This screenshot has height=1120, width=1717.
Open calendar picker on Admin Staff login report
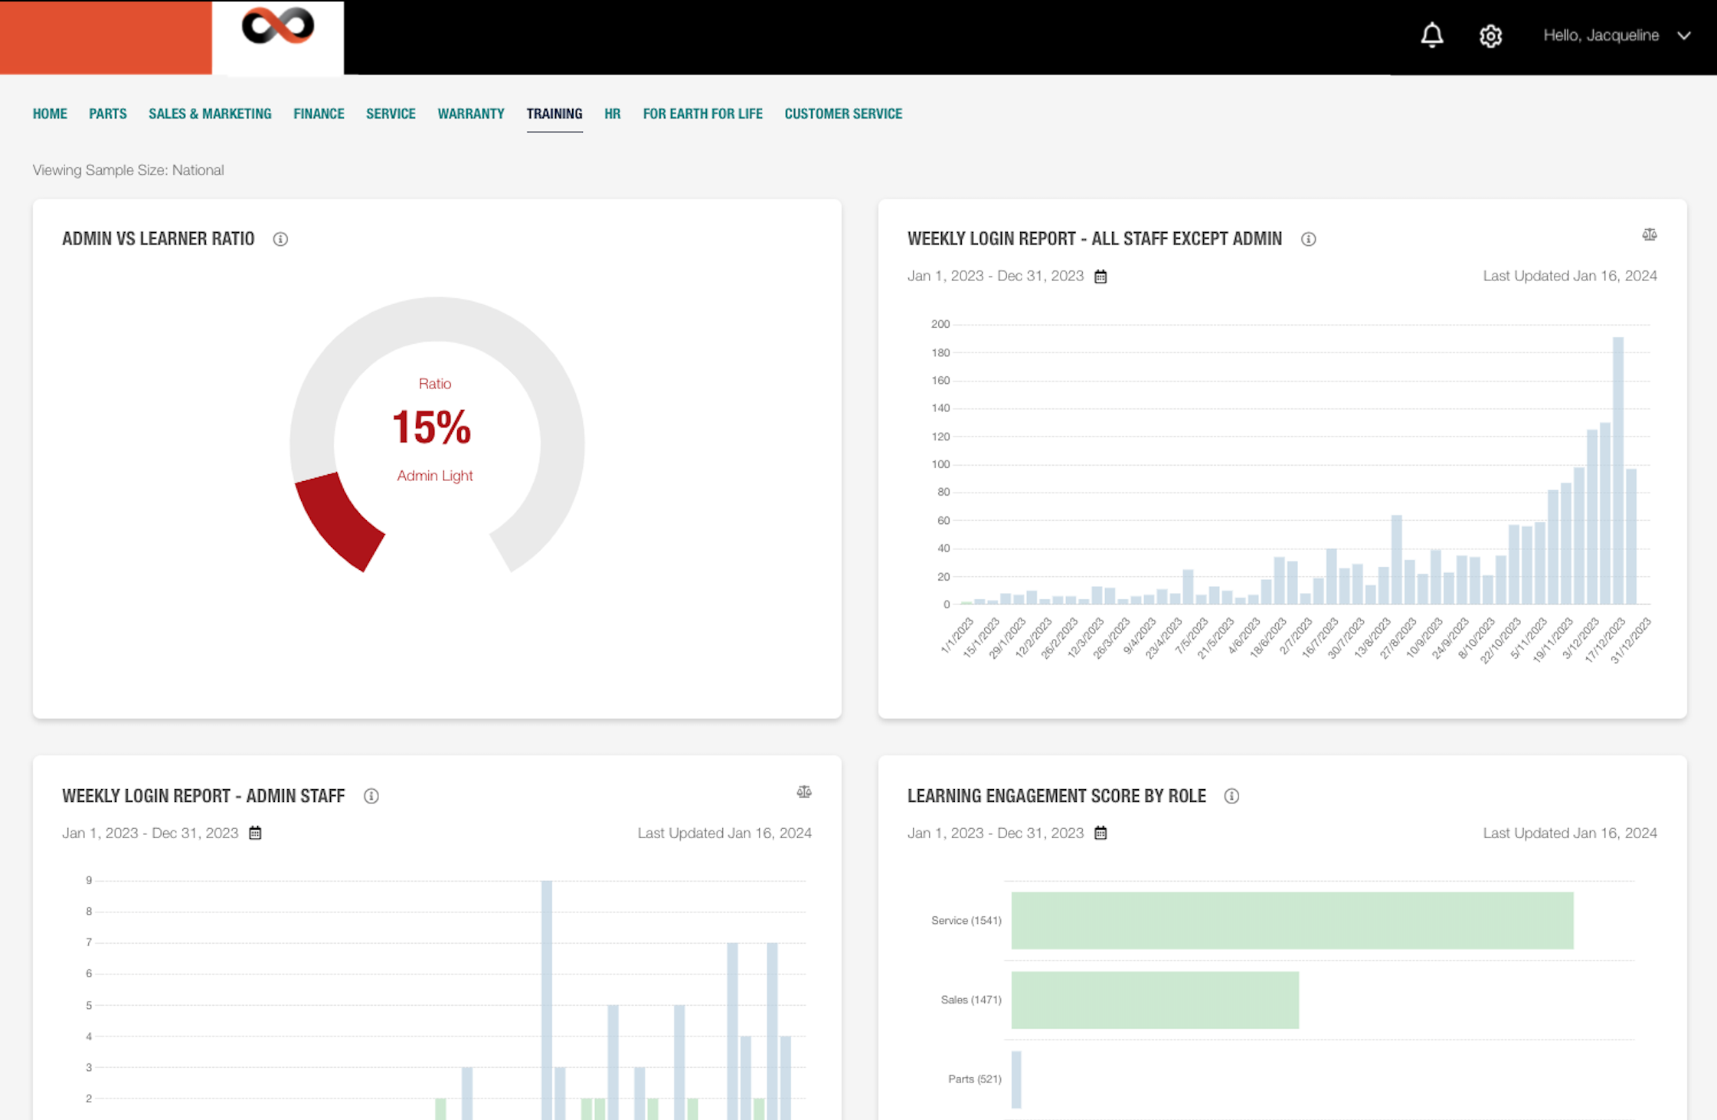tap(255, 833)
